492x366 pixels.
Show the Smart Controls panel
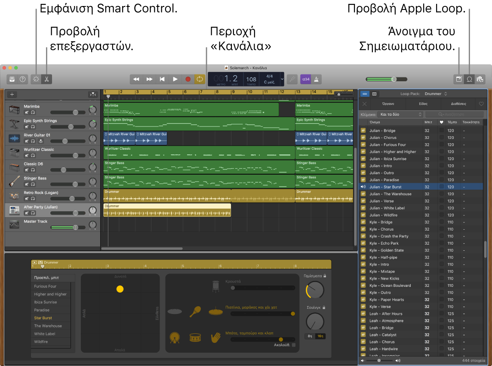tap(36, 79)
